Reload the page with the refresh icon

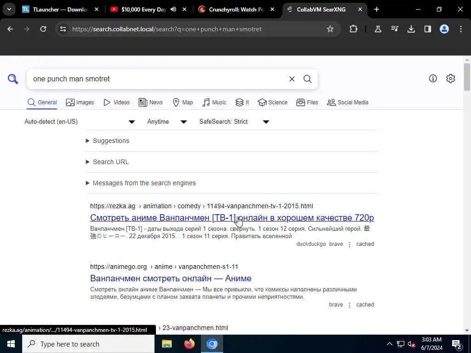(x=43, y=29)
